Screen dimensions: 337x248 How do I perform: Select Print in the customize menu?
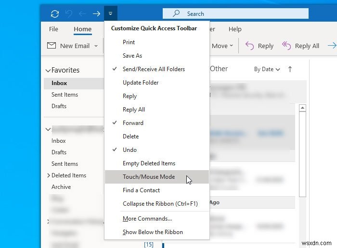click(157, 42)
